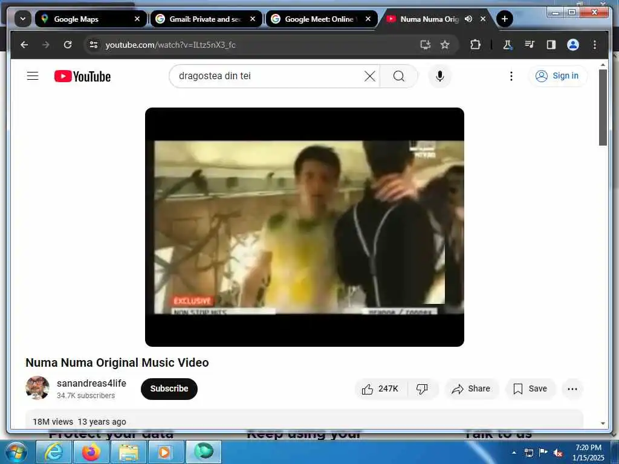Switch to the Google Maps tab
Viewport: 619px width, 464px height.
[91, 19]
